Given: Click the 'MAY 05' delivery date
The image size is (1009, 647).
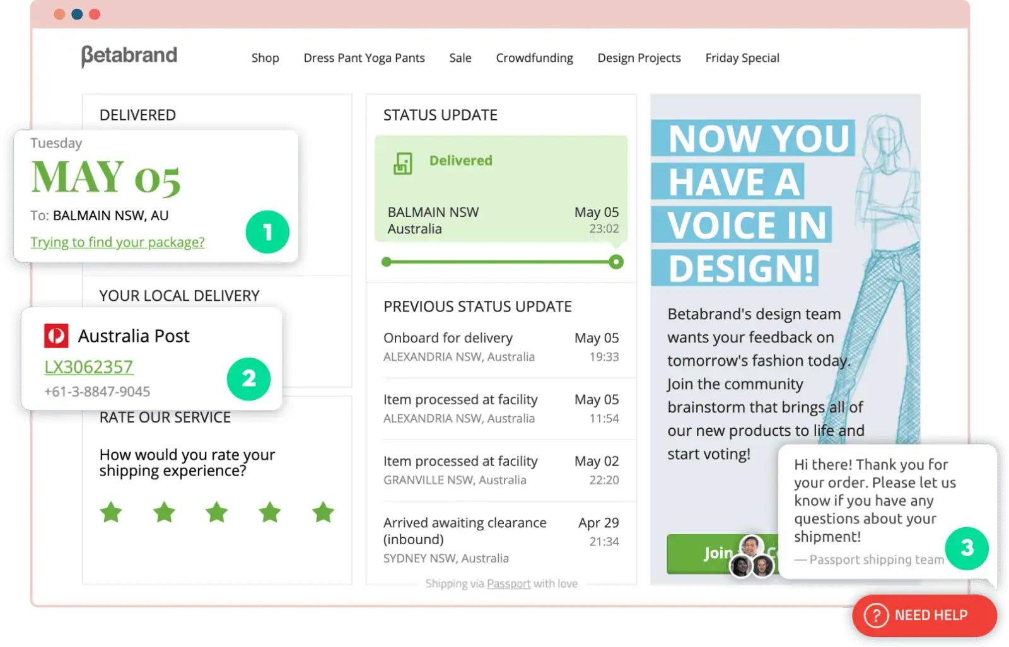Looking at the screenshot, I should [x=106, y=177].
